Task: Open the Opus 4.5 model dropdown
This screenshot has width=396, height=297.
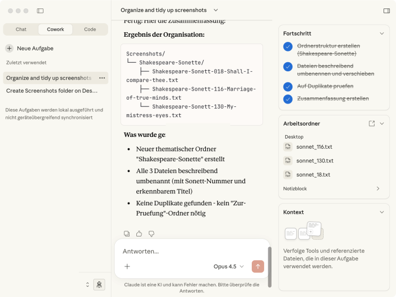Action: (229, 266)
